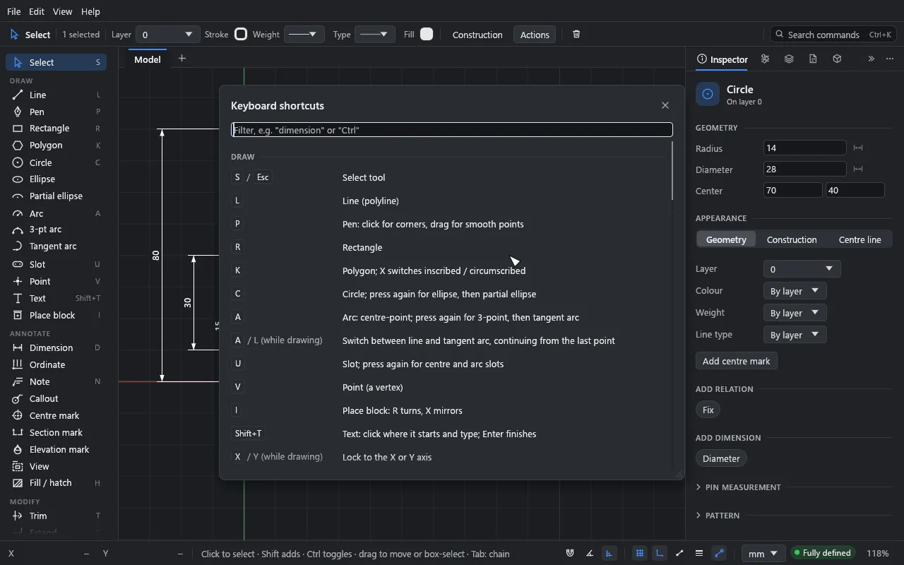Open the panel's three-dots more menu
Viewport: 904px width, 565px height.
[x=890, y=59]
